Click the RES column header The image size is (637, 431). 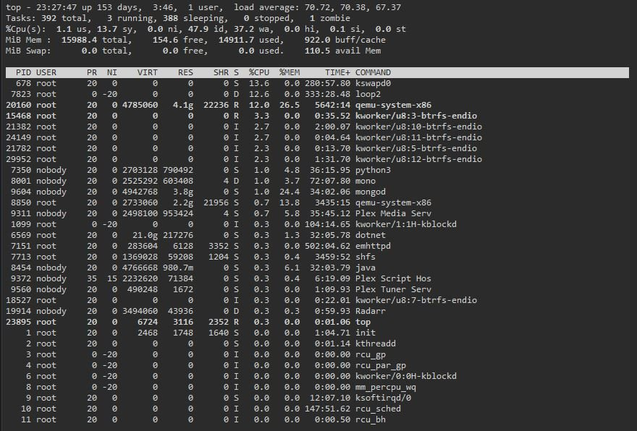185,72
